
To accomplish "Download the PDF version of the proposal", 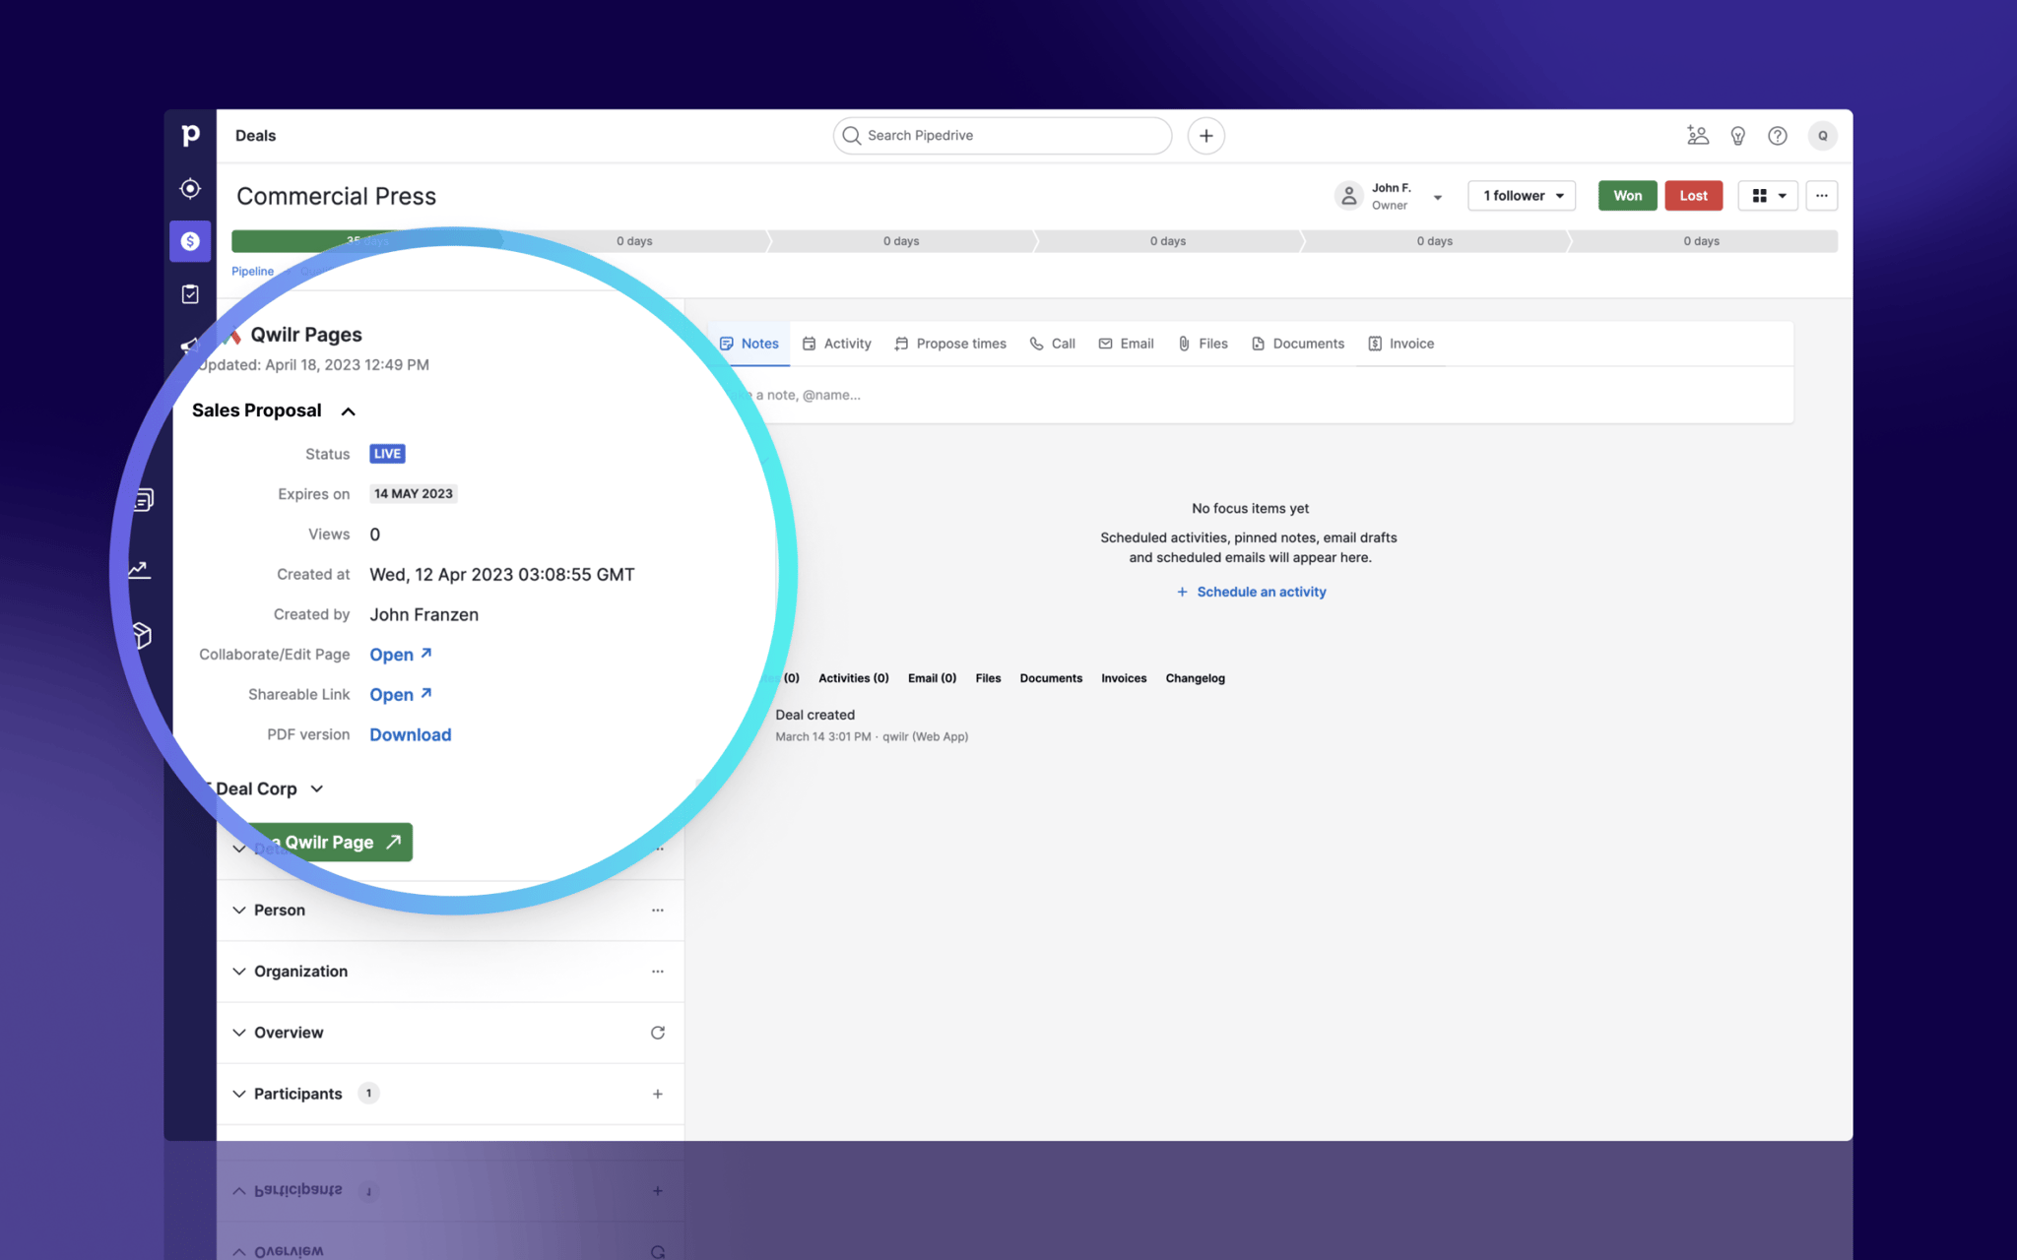I will coord(410,734).
